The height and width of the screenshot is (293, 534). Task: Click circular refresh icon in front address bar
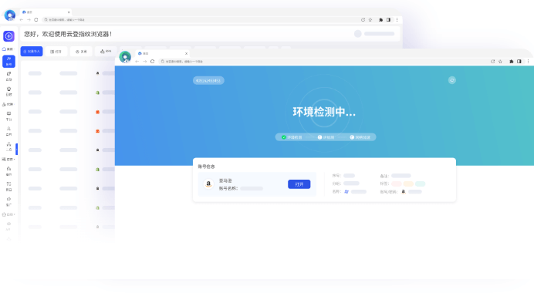pyautogui.click(x=492, y=61)
